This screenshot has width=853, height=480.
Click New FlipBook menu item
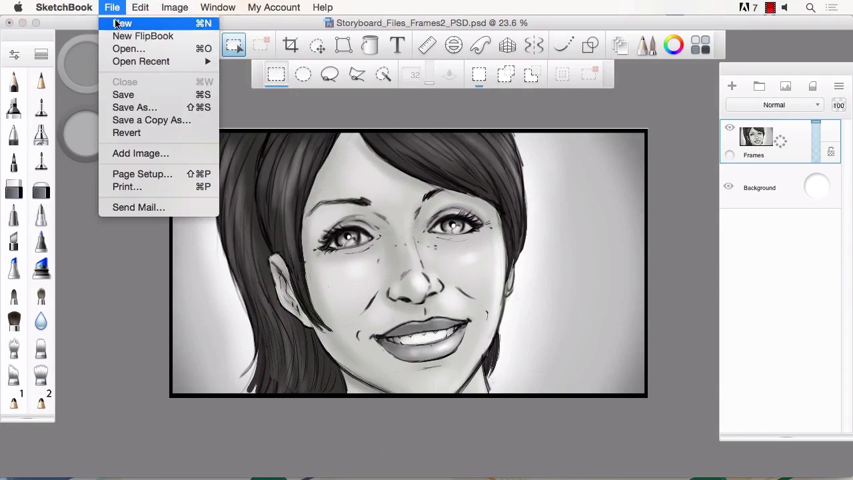point(143,36)
